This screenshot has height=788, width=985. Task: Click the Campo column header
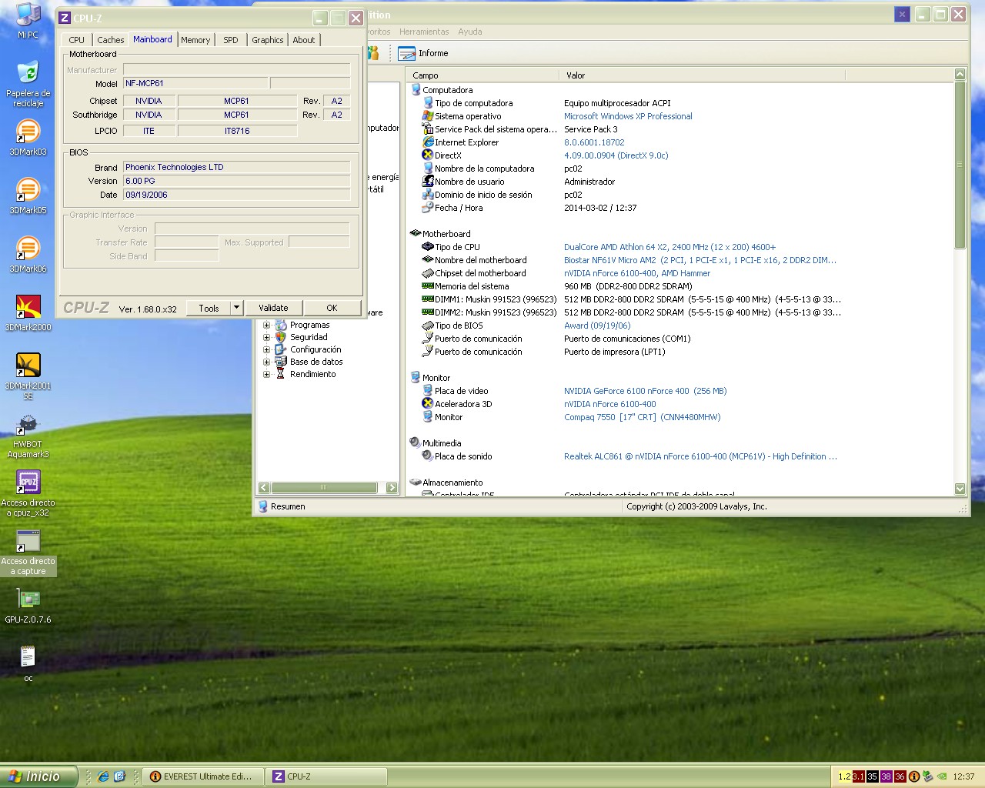pyautogui.click(x=483, y=75)
